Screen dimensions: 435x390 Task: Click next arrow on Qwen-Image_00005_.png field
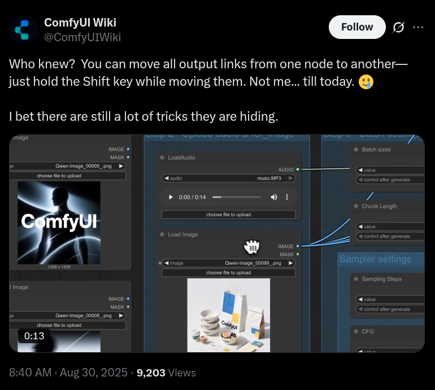(121, 166)
